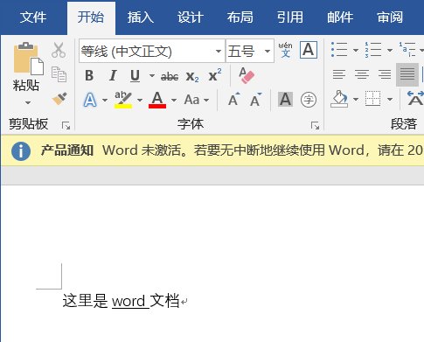Toggle Underline formatting
424x342 pixels.
tap(135, 76)
